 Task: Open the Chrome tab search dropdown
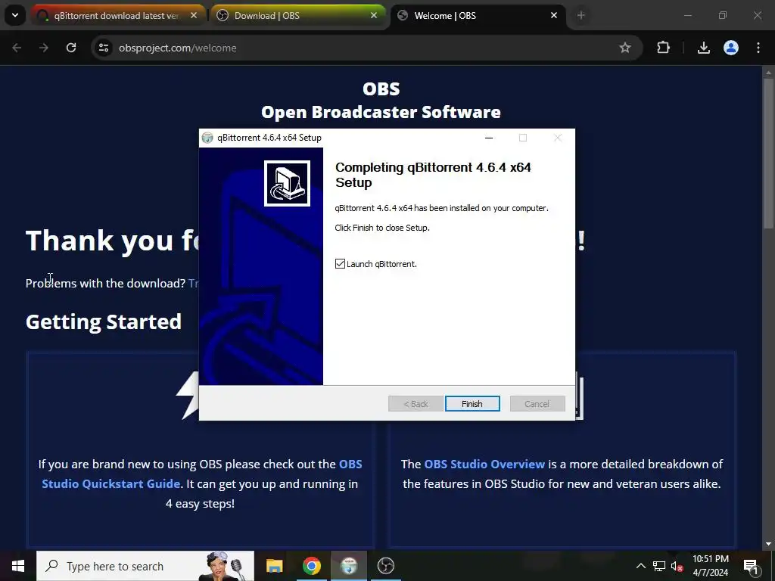coord(15,15)
